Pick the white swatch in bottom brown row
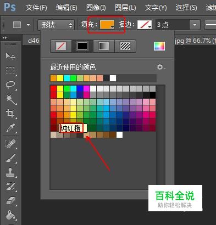The image size is (216, 225). (119, 135)
